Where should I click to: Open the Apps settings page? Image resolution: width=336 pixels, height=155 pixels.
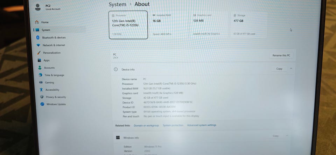(x=47, y=61)
